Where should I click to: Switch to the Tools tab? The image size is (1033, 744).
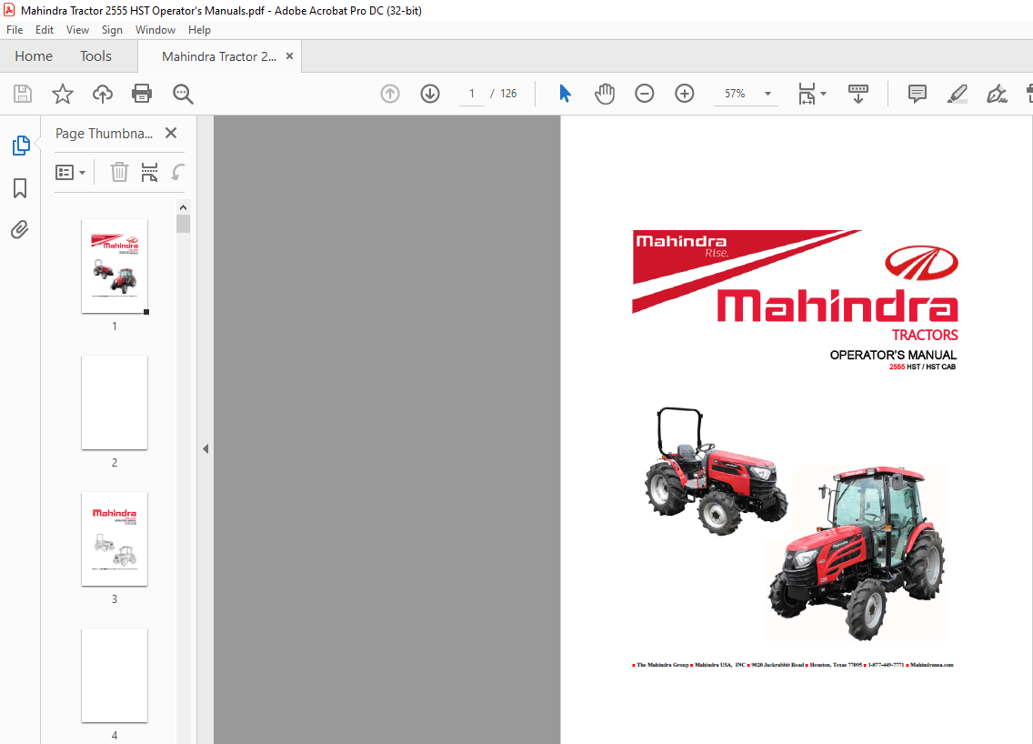(95, 56)
